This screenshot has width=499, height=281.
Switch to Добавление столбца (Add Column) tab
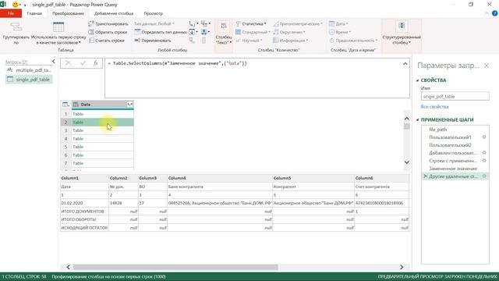pyautogui.click(x=114, y=13)
